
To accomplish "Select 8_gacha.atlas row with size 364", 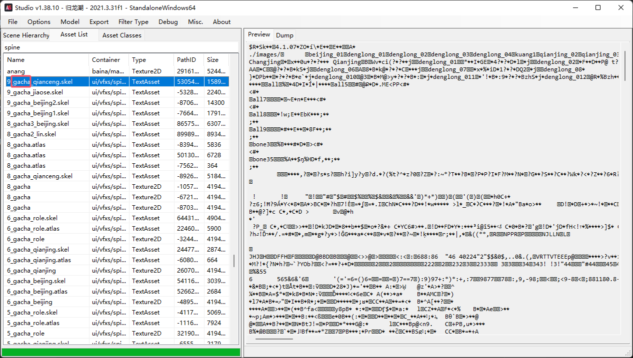I will coord(117,165).
